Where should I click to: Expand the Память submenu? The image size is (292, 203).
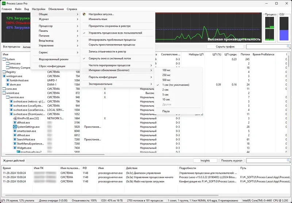pos(55,31)
